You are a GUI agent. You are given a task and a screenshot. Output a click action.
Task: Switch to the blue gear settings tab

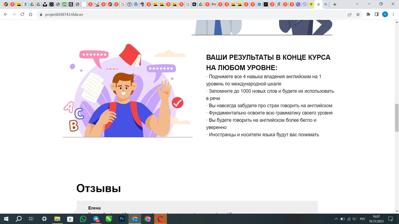click(x=259, y=4)
